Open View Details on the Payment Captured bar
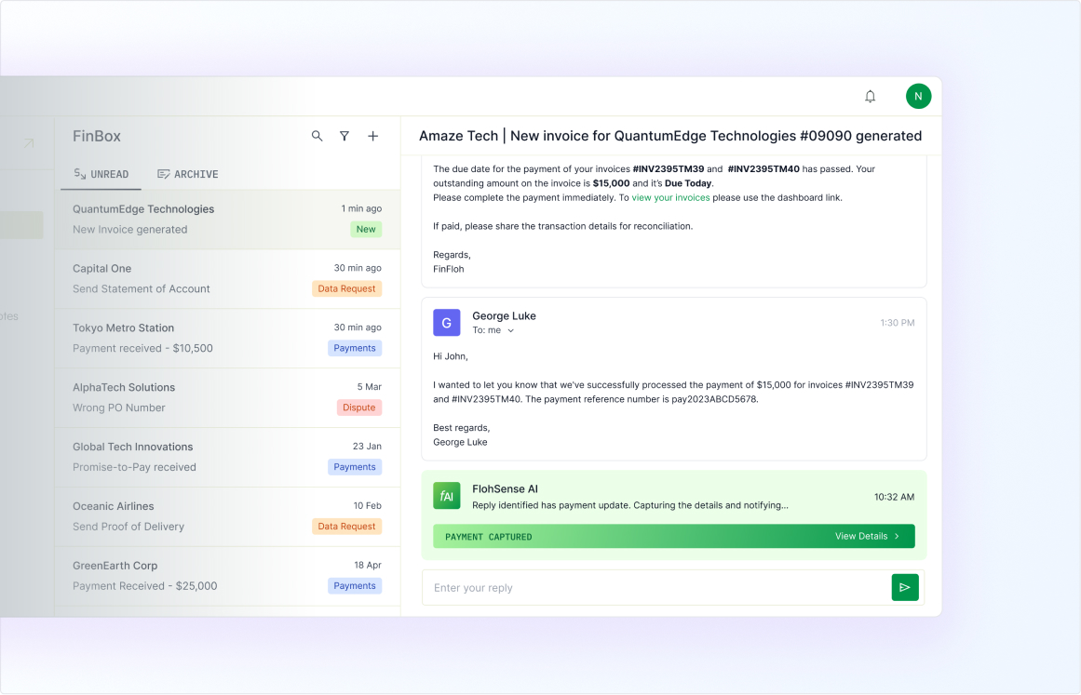 coord(867,537)
